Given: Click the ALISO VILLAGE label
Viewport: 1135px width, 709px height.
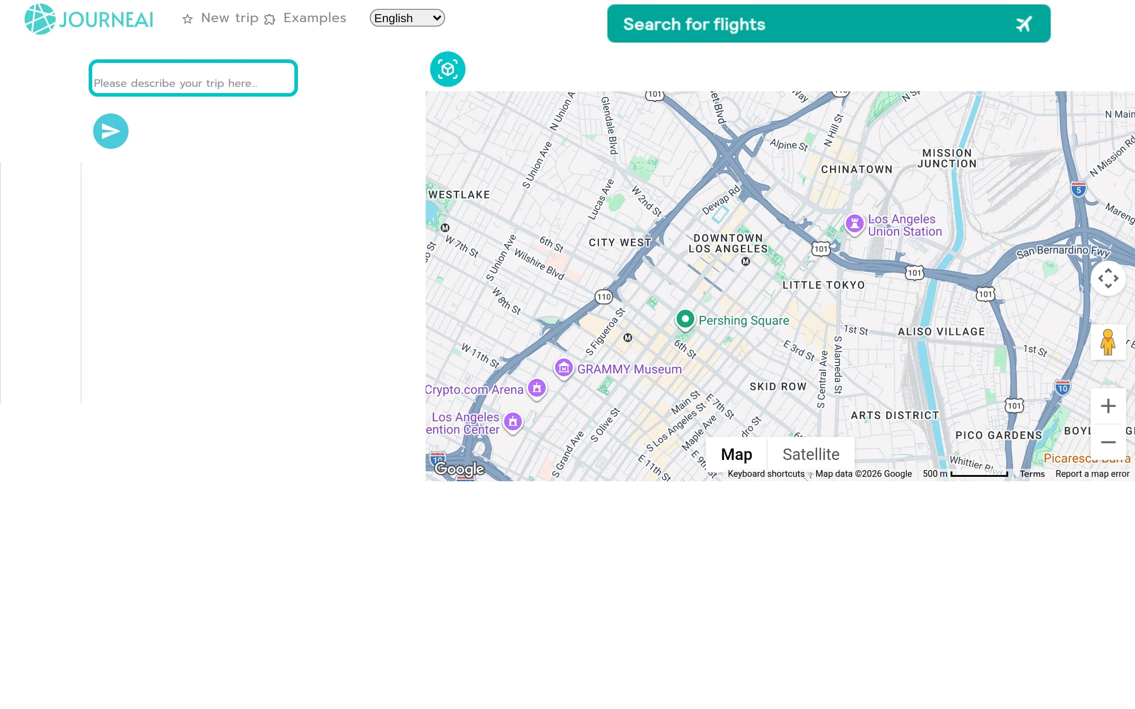Looking at the screenshot, I should [x=941, y=331].
